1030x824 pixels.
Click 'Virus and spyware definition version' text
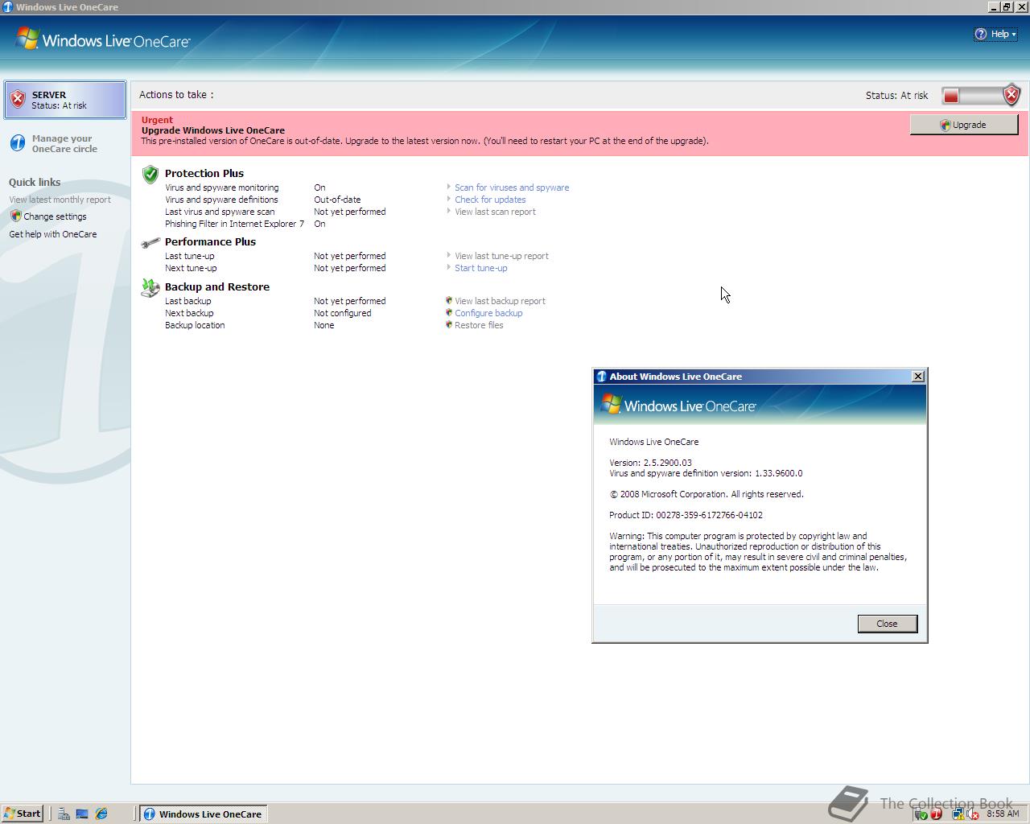(706, 473)
